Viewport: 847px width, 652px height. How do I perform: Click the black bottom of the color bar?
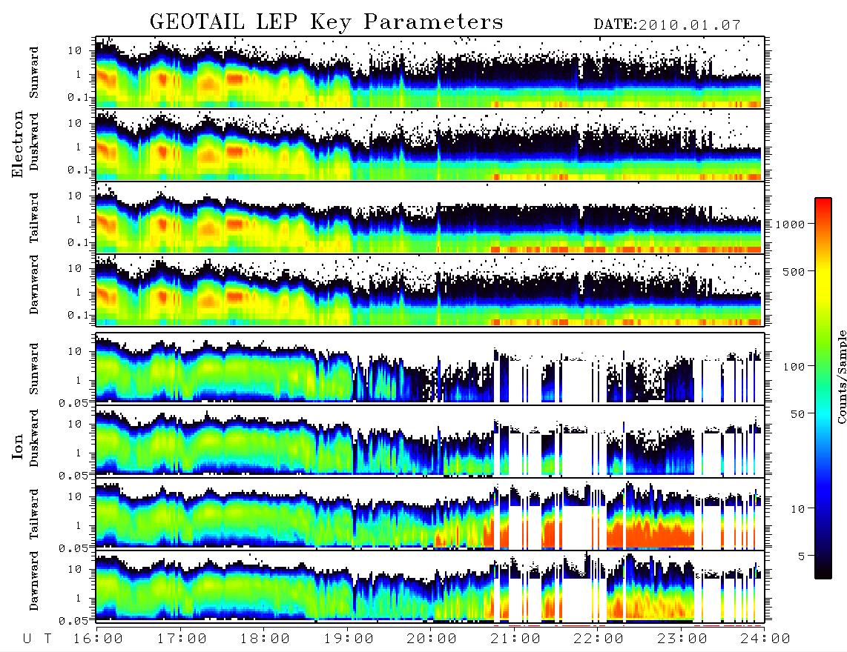pyautogui.click(x=823, y=570)
